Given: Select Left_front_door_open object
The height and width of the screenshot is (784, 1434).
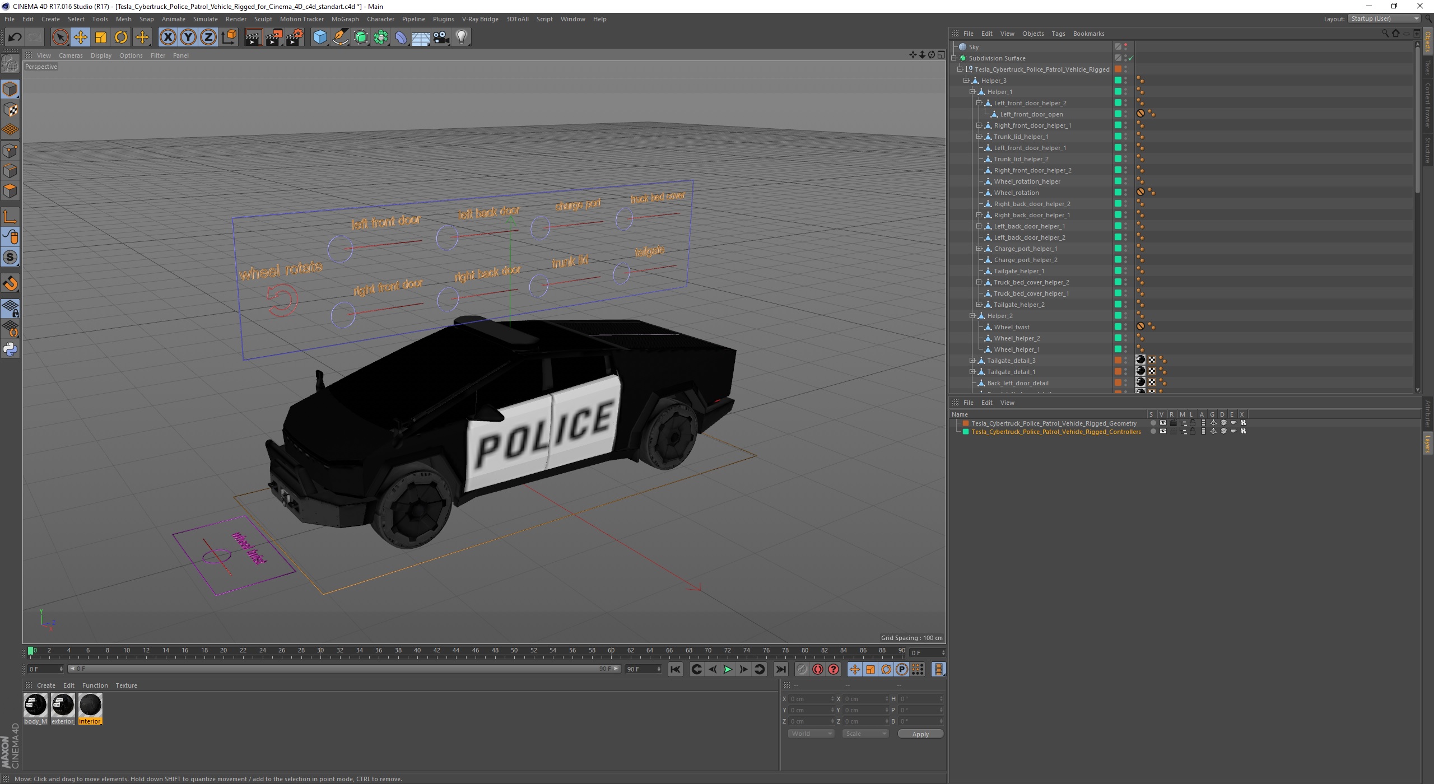Looking at the screenshot, I should click(x=1031, y=114).
